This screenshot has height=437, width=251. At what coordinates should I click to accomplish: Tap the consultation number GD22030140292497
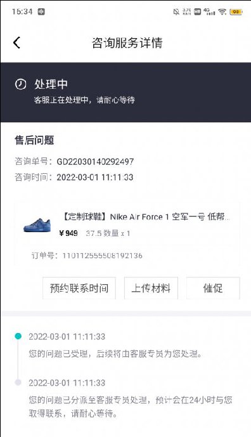coord(95,162)
